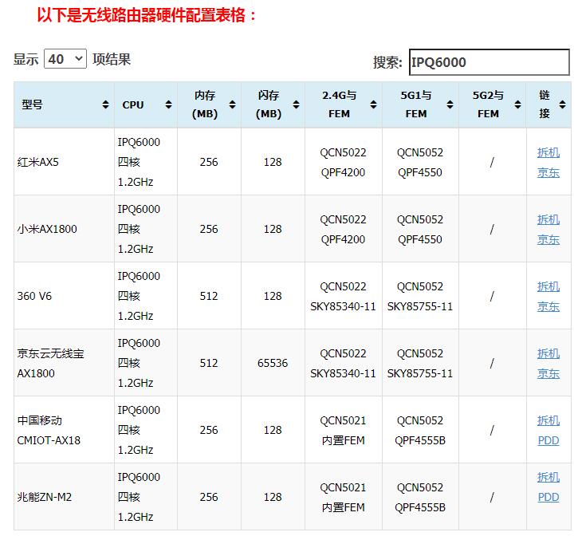Click the 5G2与FEM header label

click(x=488, y=104)
